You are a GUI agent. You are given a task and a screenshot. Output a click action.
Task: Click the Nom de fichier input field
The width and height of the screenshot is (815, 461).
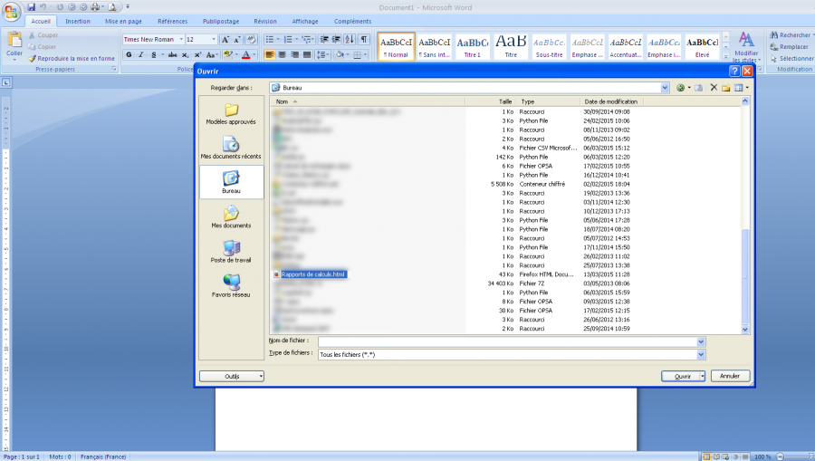(x=507, y=341)
